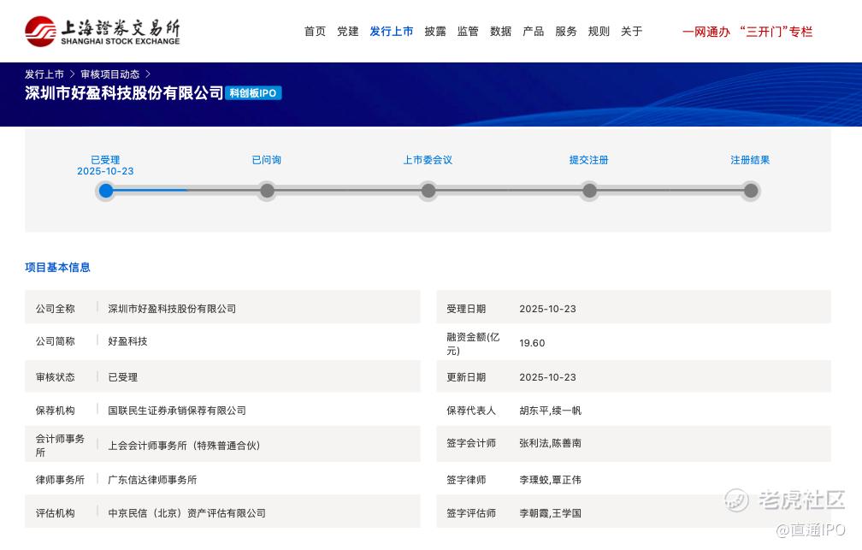Click sponsor representatives 胡东平,续一帆
862x550 pixels.
click(551, 411)
